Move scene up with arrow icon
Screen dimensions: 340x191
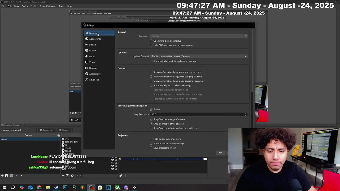coord(16,176)
